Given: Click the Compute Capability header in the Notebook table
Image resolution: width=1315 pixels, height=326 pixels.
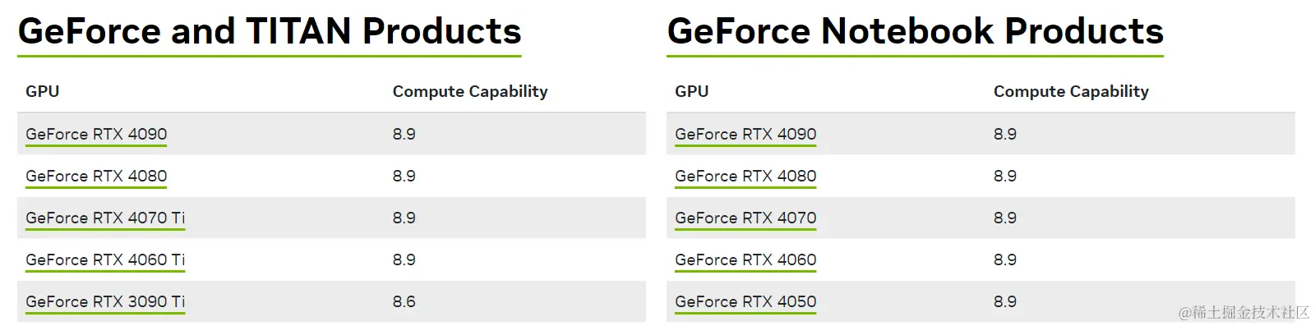Looking at the screenshot, I should click(1071, 91).
